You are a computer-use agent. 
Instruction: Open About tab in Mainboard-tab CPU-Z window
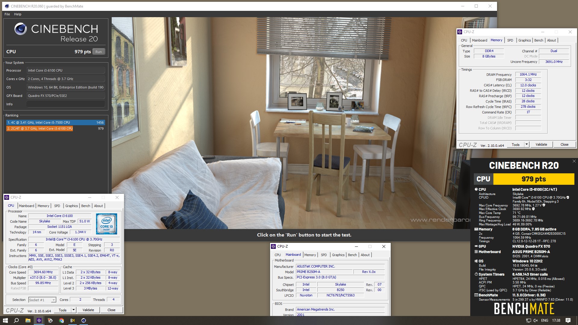pyautogui.click(x=365, y=255)
